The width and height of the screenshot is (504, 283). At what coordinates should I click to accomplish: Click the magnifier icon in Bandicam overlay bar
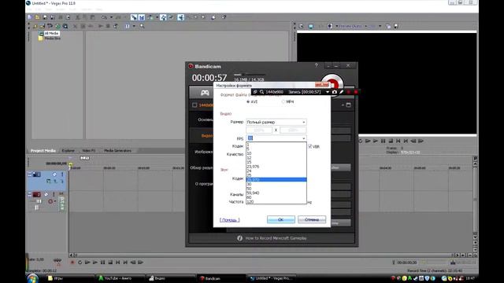point(261,92)
